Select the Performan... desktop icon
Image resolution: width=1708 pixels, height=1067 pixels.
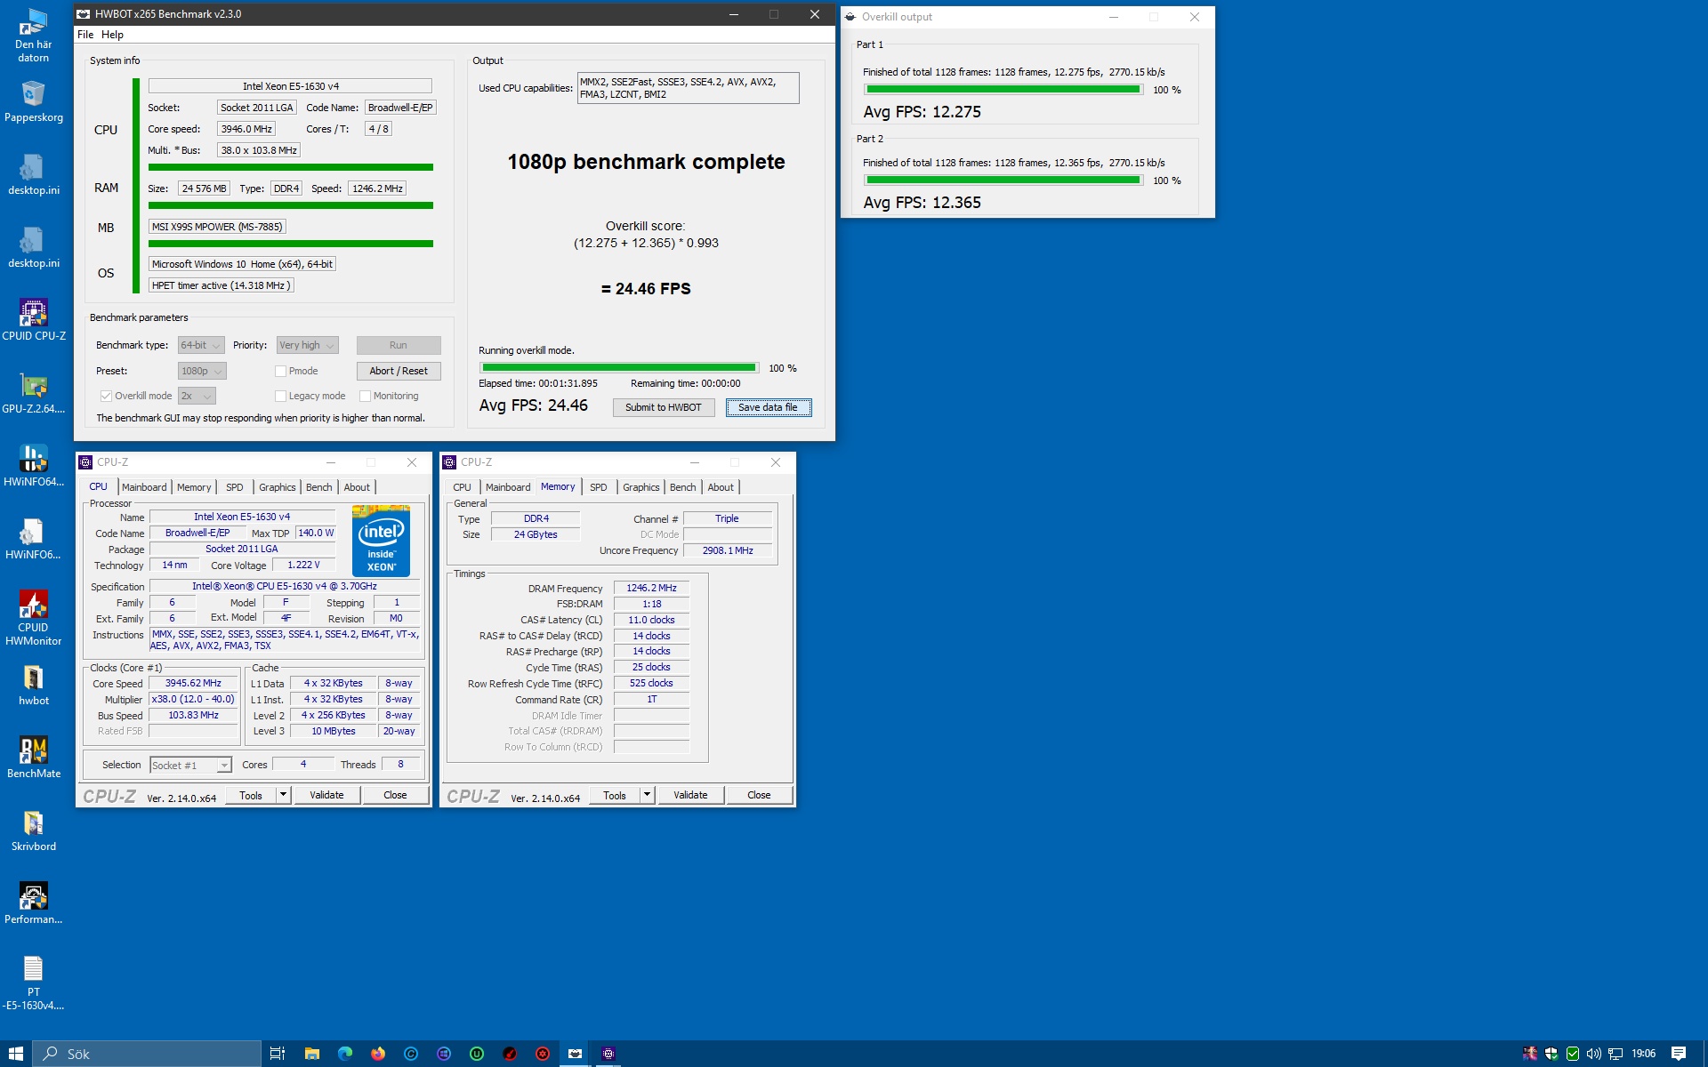pos(34,903)
